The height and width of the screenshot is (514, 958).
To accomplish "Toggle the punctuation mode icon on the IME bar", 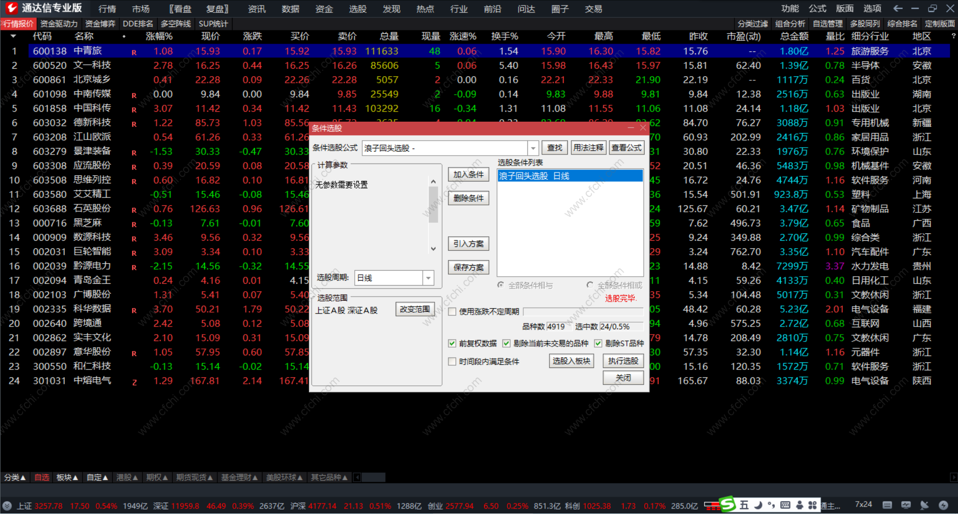I will pyautogui.click(x=771, y=505).
